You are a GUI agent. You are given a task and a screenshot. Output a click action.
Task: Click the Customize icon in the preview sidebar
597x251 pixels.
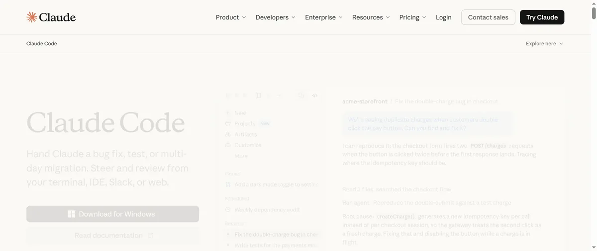click(228, 145)
